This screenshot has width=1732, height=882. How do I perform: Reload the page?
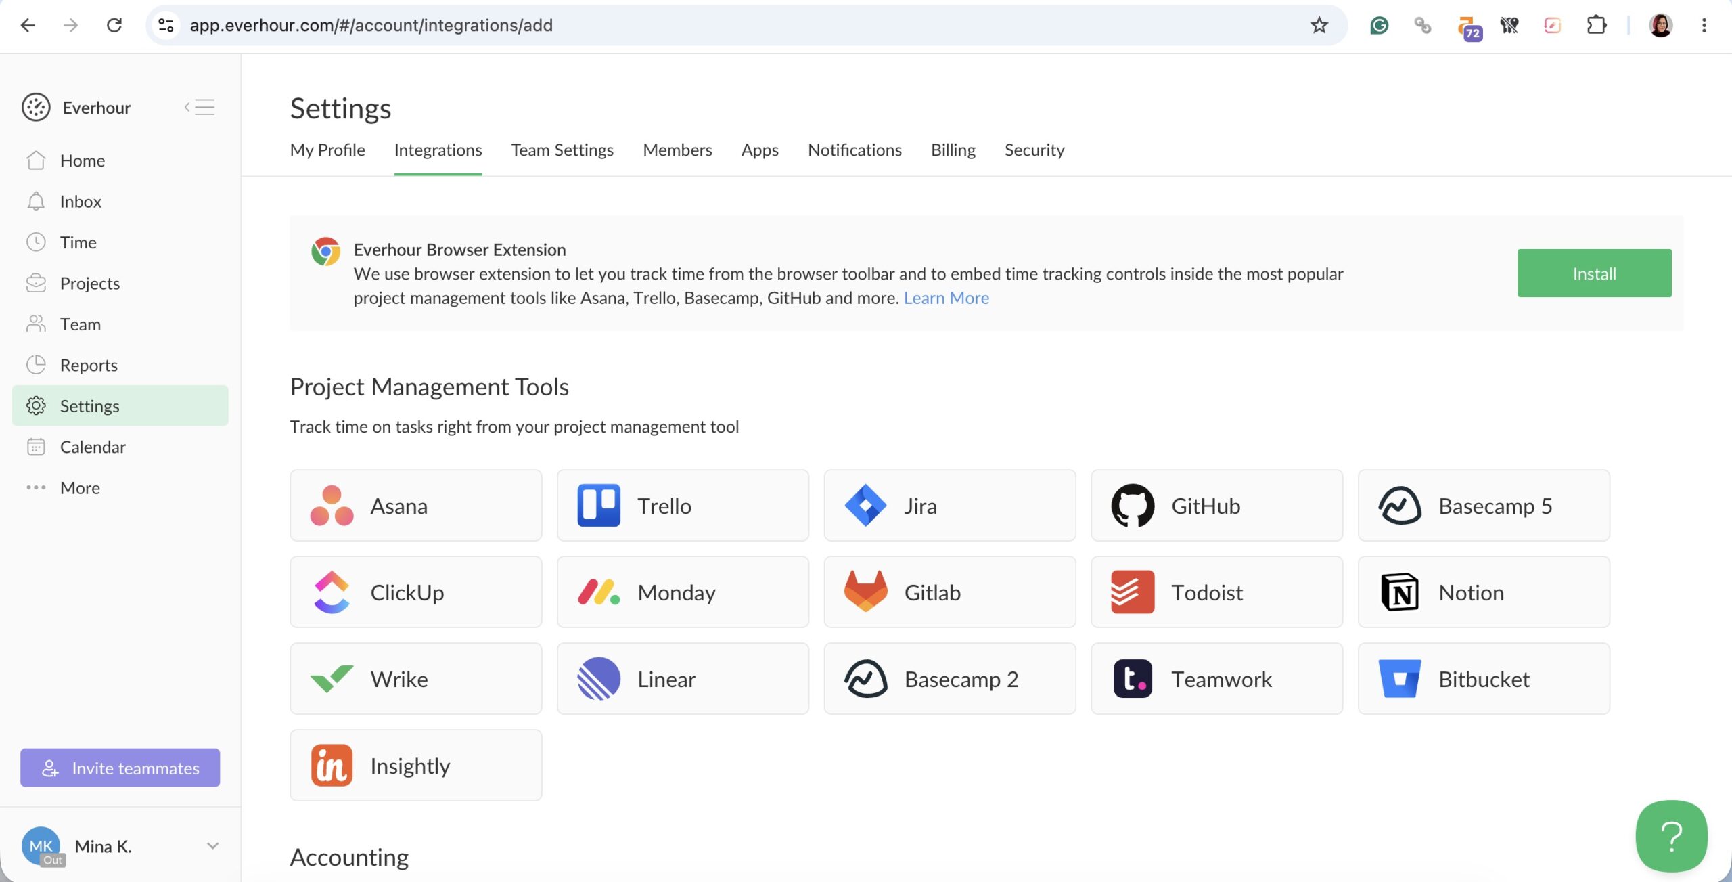coord(114,26)
